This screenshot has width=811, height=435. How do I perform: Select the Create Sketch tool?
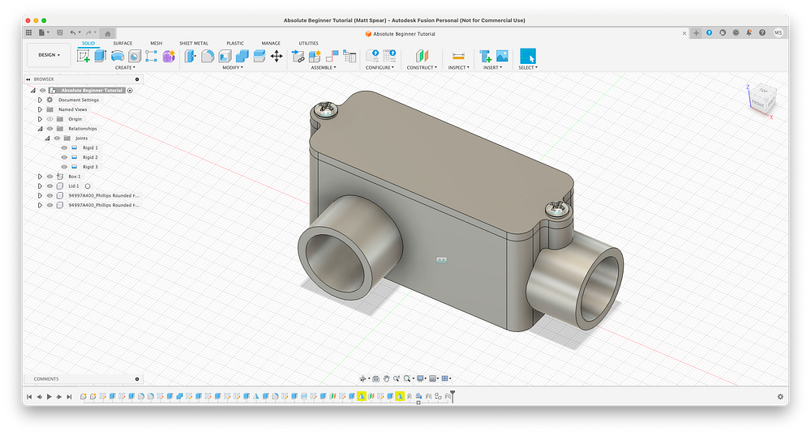[x=84, y=56]
